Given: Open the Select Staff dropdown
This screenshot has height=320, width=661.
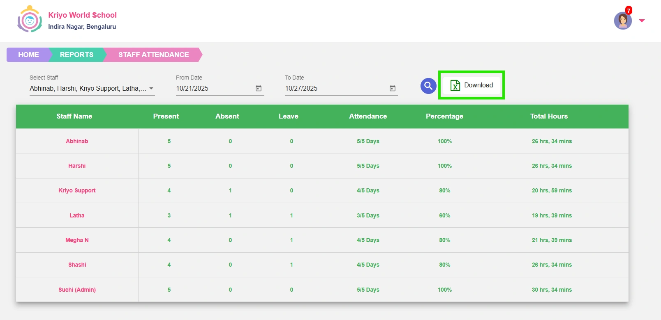Looking at the screenshot, I should 92,88.
